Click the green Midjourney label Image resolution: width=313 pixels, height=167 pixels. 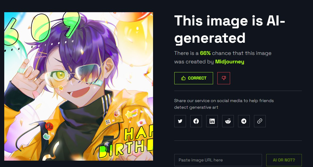(x=230, y=62)
